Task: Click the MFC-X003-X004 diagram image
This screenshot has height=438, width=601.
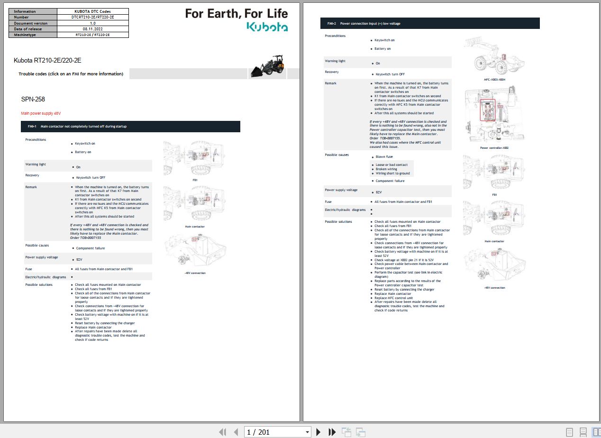Action: pos(494,56)
